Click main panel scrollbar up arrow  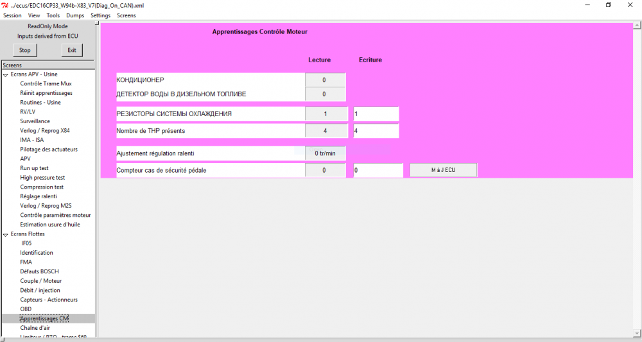click(x=637, y=26)
